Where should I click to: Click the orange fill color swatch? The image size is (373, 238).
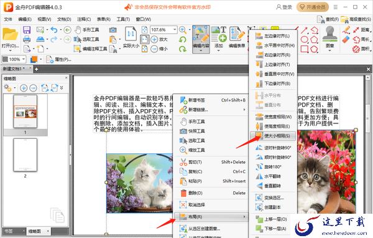coord(34,59)
